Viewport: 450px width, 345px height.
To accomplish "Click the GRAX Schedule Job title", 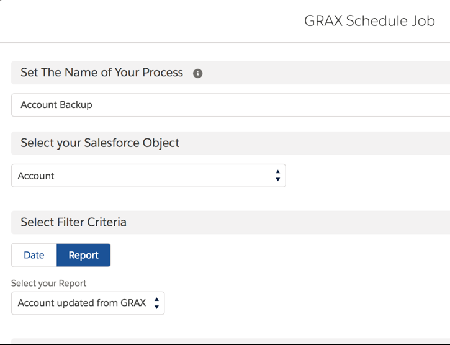I will click(369, 21).
